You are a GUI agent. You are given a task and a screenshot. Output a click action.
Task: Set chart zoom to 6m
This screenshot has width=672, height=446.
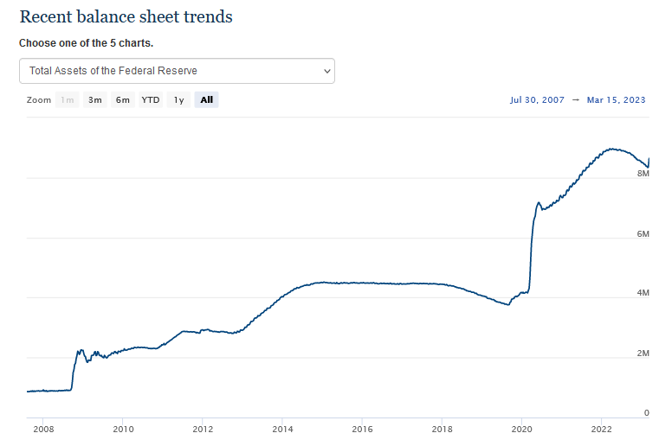(x=122, y=100)
